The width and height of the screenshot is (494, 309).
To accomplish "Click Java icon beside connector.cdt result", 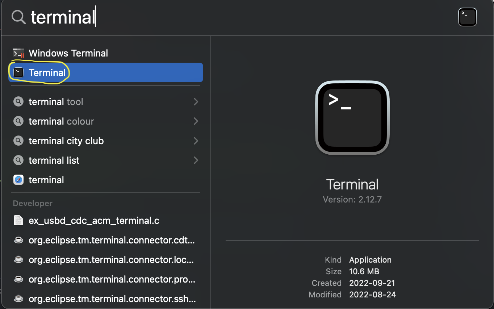I will point(18,240).
